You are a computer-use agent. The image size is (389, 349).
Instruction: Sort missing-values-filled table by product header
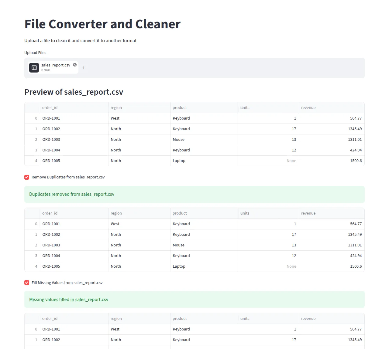204,319
